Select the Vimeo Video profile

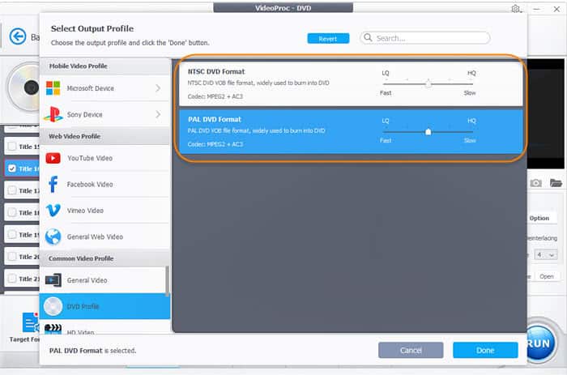pos(104,210)
